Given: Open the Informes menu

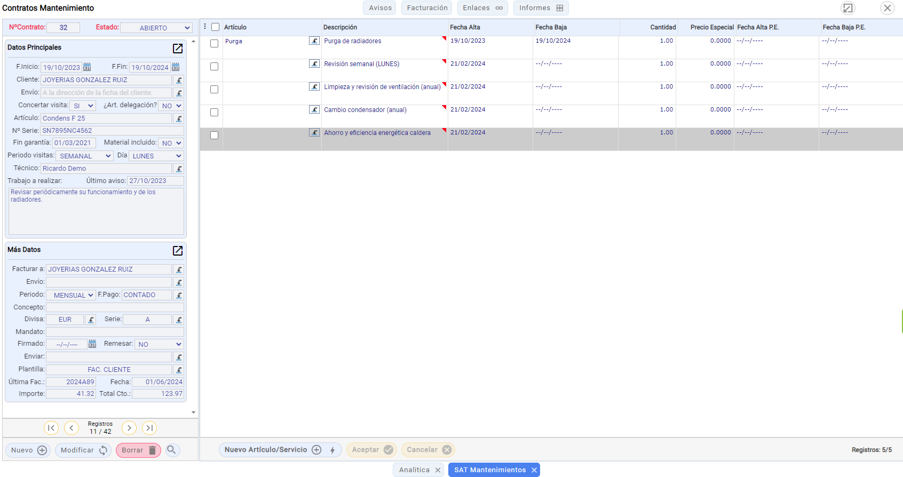Looking at the screenshot, I should (x=541, y=8).
